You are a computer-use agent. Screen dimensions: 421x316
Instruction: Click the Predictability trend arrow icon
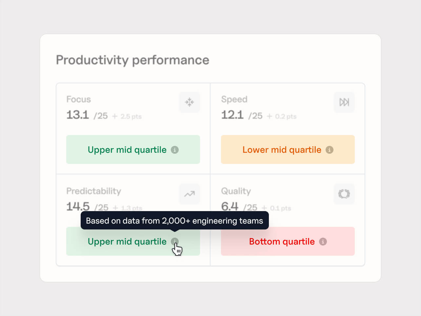tap(190, 194)
